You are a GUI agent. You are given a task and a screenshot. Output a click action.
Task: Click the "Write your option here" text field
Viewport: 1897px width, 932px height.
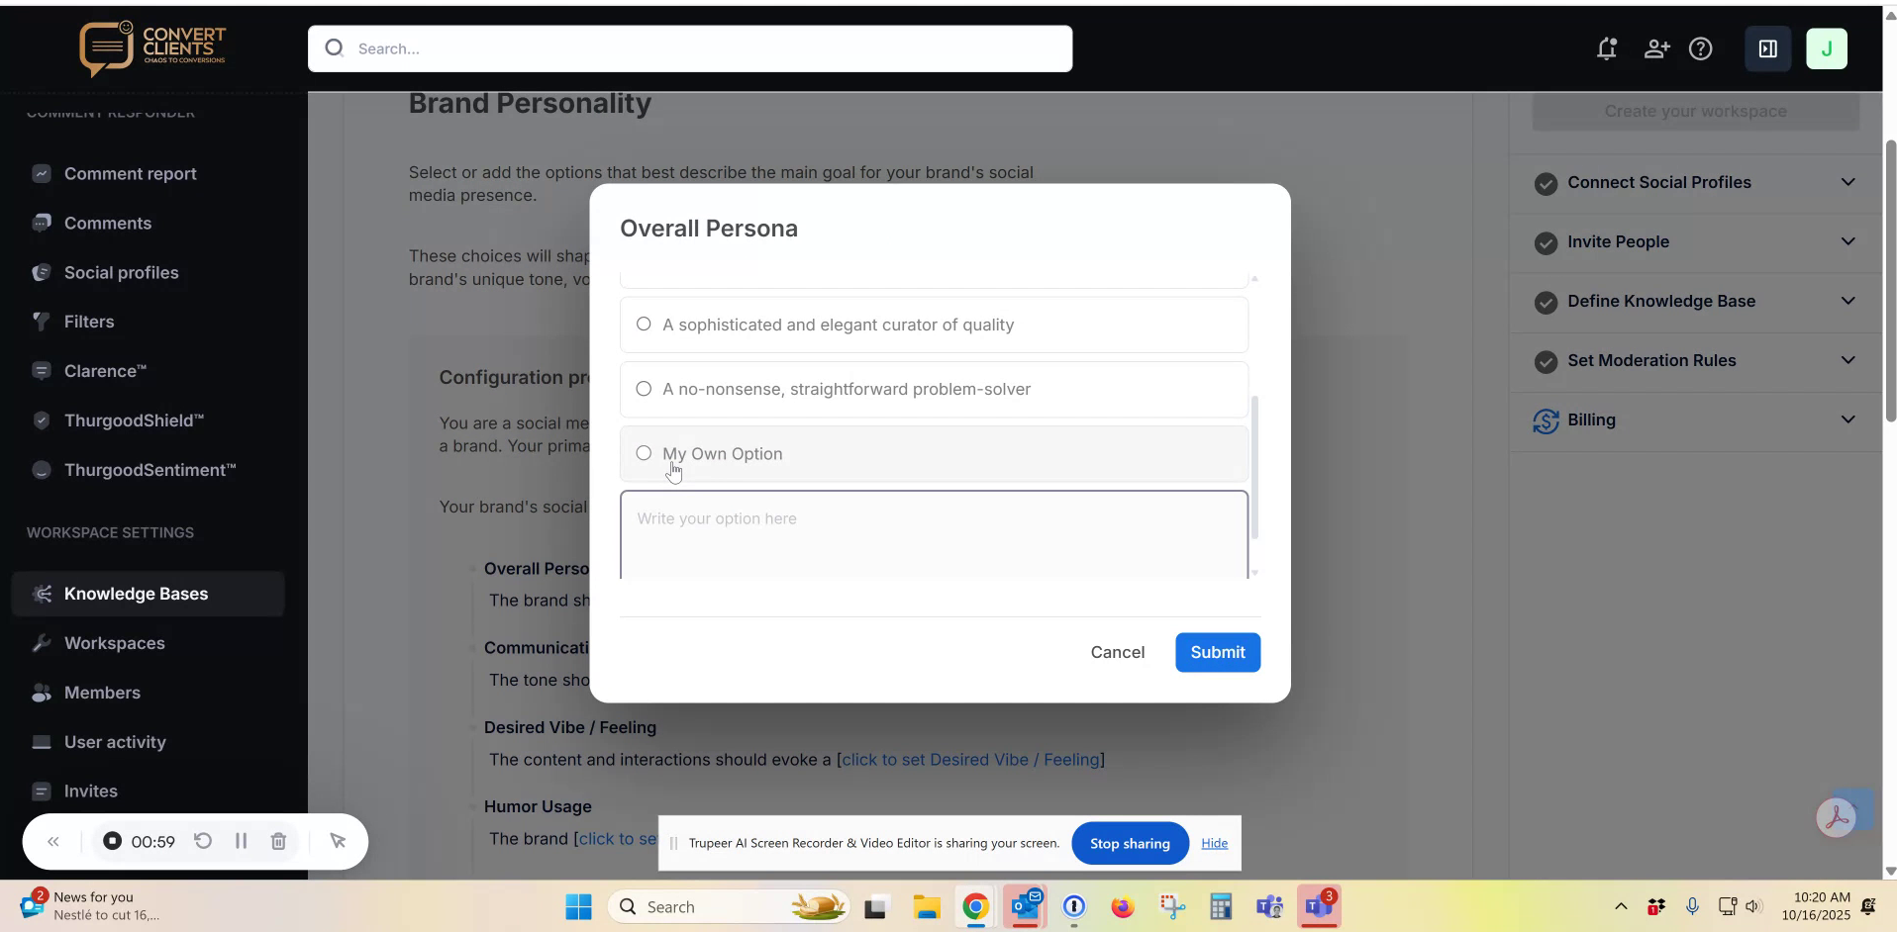click(933, 534)
